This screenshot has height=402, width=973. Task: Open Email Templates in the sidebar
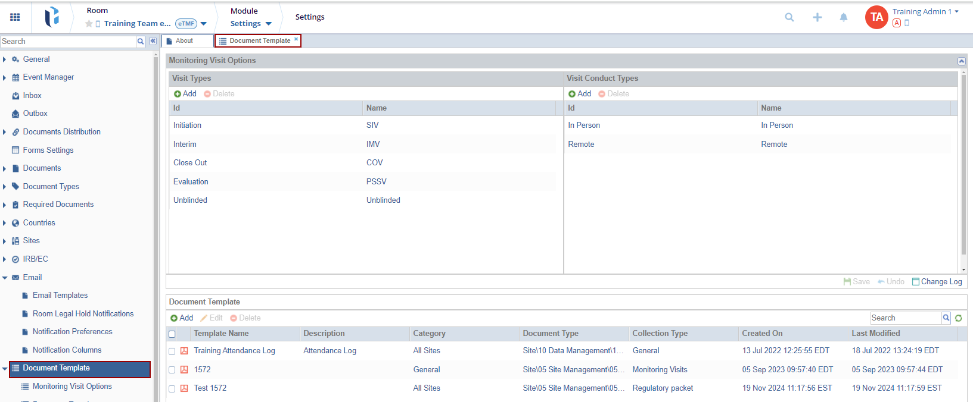pyautogui.click(x=60, y=296)
